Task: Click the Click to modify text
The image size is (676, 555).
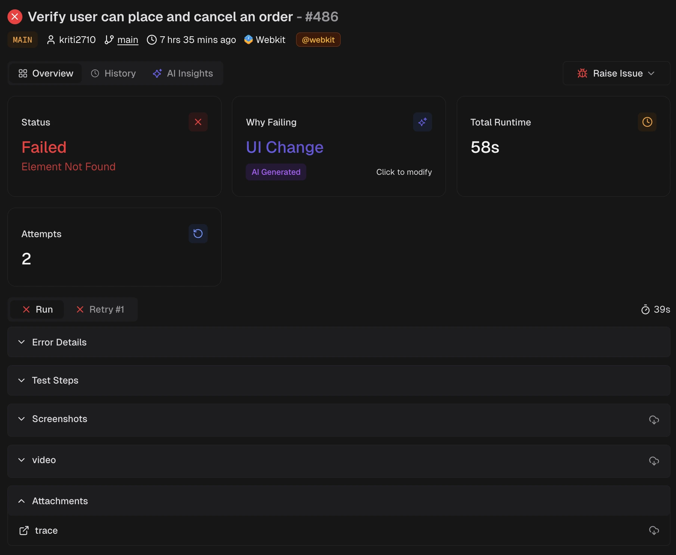Action: click(x=404, y=172)
